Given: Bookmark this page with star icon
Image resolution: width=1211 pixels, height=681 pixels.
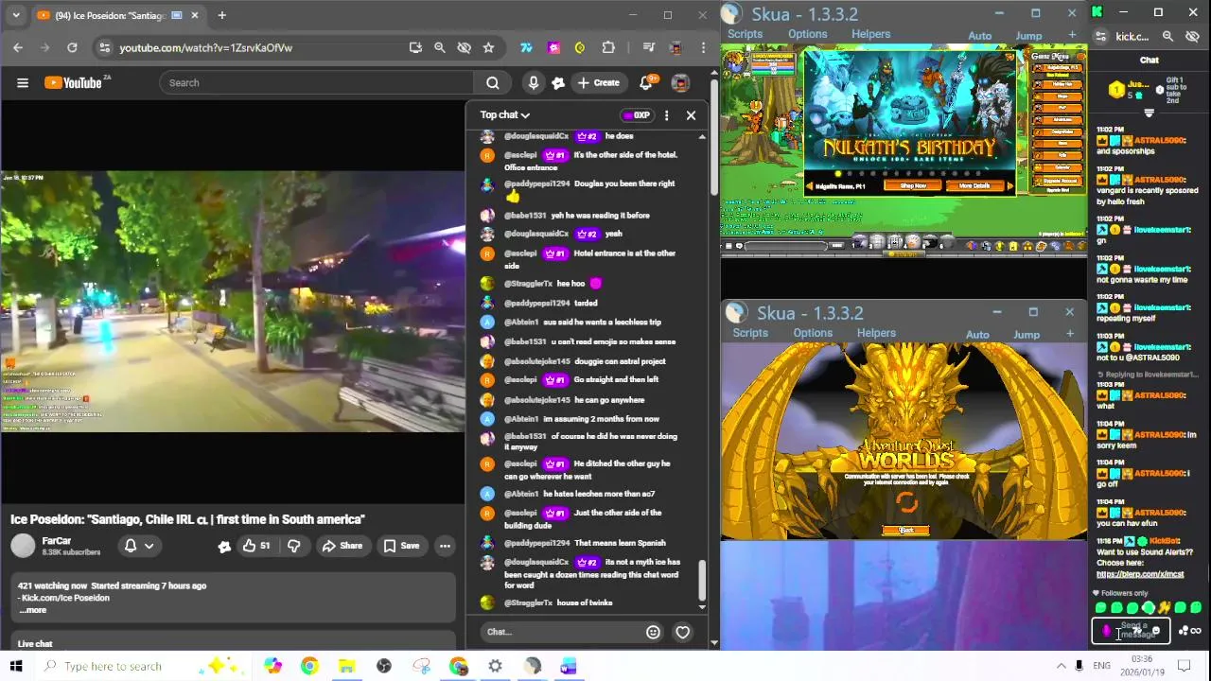Looking at the screenshot, I should 488,47.
